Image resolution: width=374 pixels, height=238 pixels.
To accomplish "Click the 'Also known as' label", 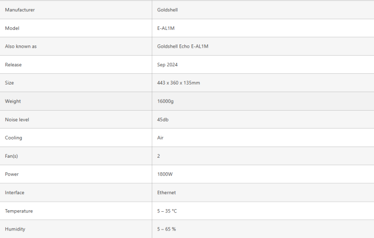I will pos(21,47).
